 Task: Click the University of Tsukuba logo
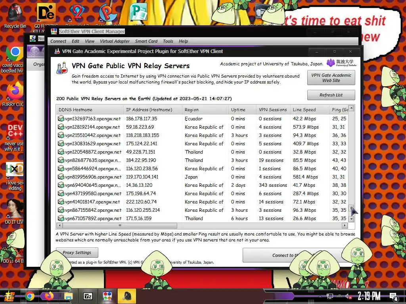[341, 63]
